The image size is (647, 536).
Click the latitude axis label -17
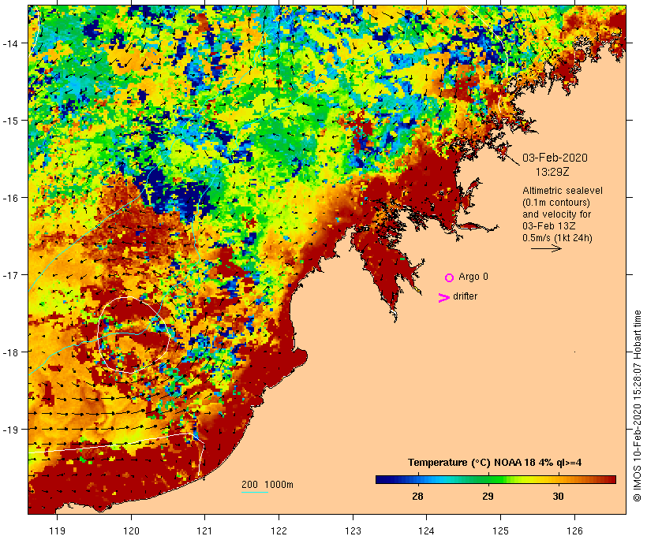(x=10, y=274)
